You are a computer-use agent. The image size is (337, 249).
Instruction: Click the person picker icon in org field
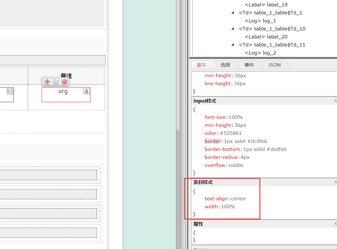pyautogui.click(x=86, y=91)
